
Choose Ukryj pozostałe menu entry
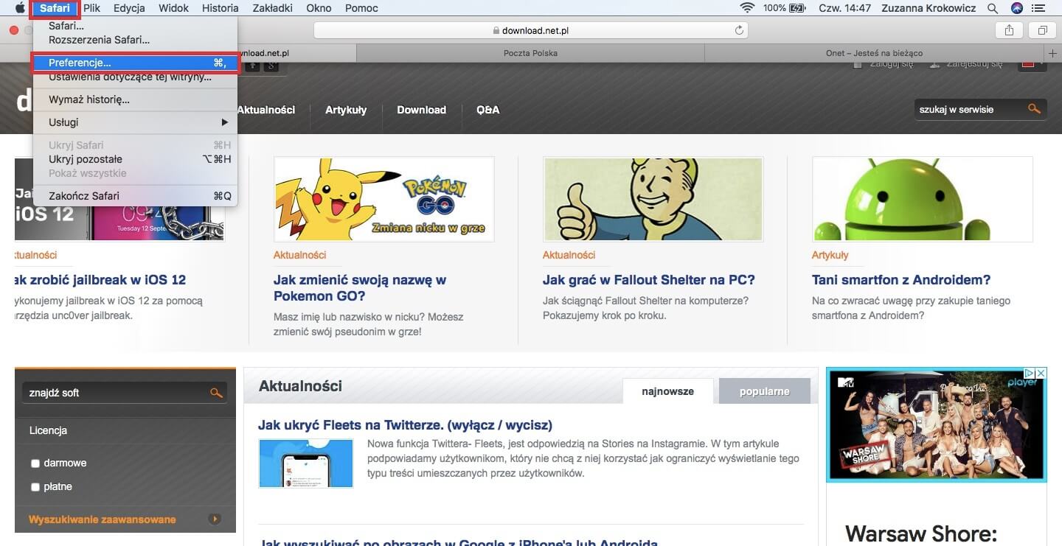(136, 159)
